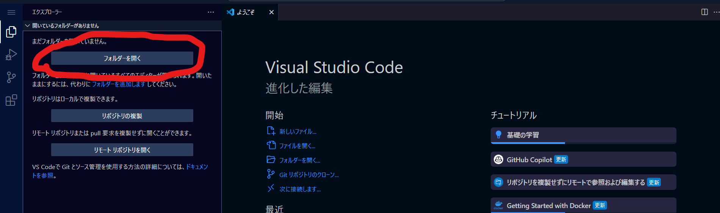Open the Source Control view
720x213 pixels.
[11, 78]
